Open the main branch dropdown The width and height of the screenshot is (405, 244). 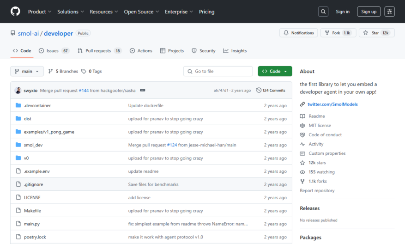(27, 71)
